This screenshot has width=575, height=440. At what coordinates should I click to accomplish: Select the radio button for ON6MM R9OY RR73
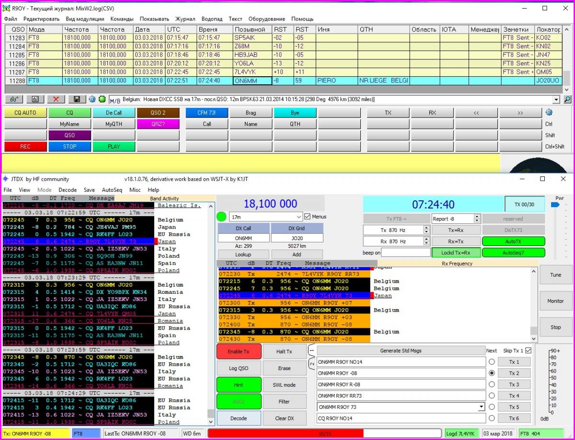(491, 395)
